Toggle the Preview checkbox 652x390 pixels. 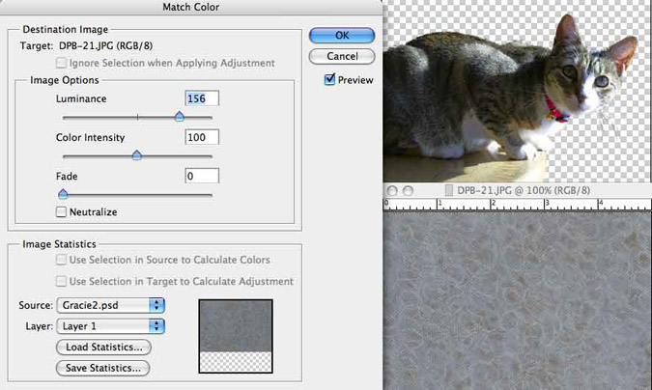pos(329,79)
